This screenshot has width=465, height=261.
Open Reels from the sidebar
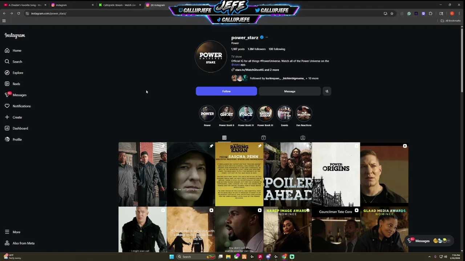click(12, 84)
